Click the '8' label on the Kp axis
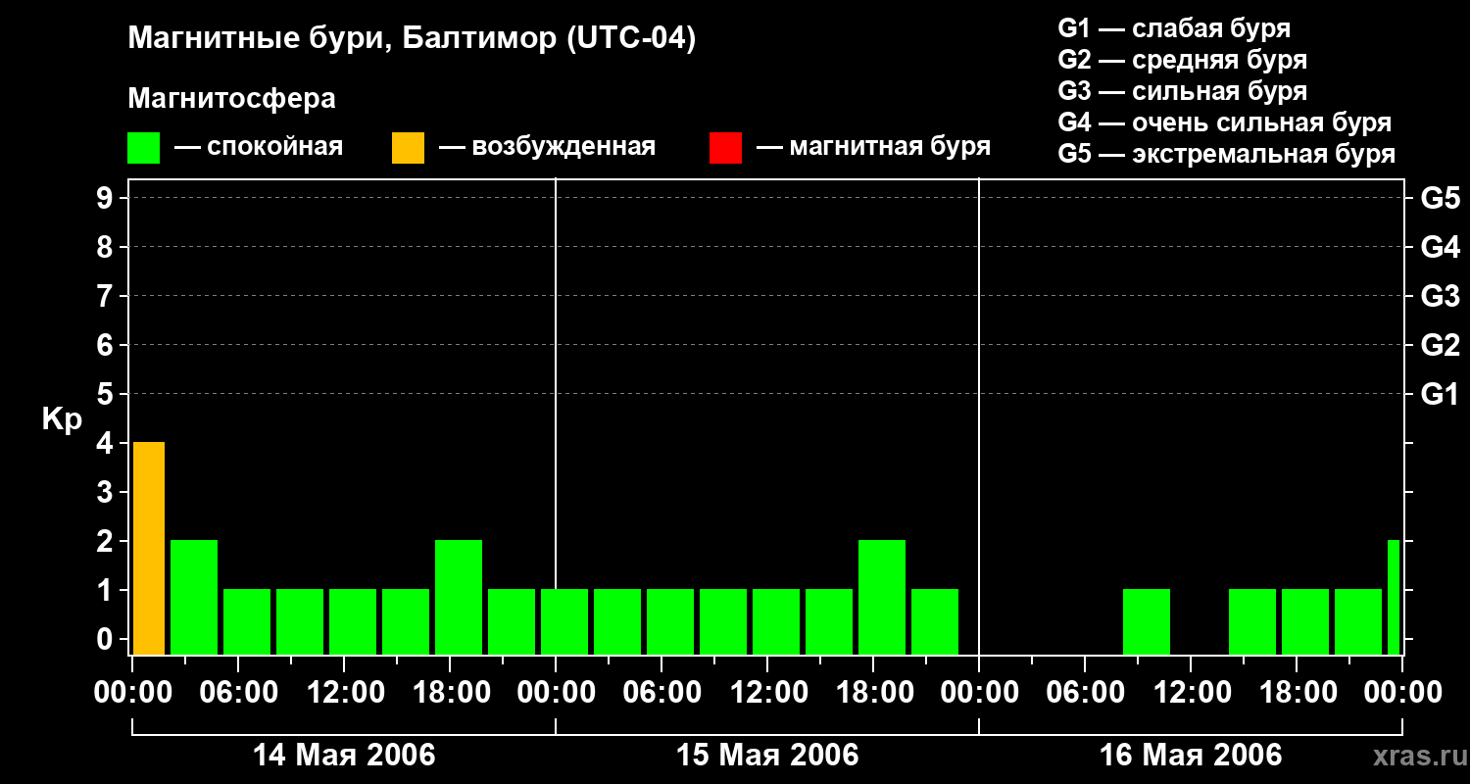This screenshot has width=1470, height=784. (x=107, y=247)
